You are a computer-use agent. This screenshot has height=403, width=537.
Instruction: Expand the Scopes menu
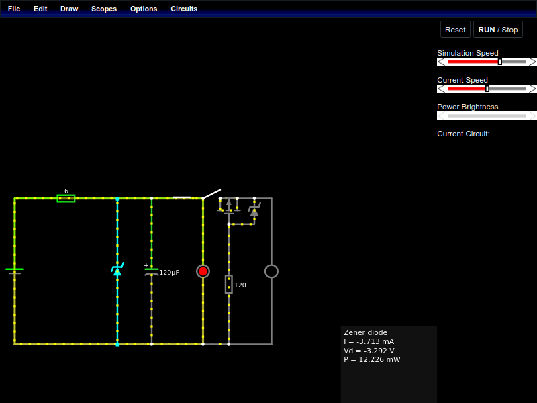point(104,9)
